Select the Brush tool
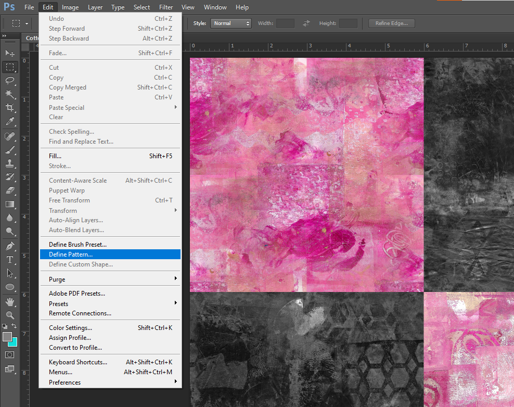 coord(10,150)
